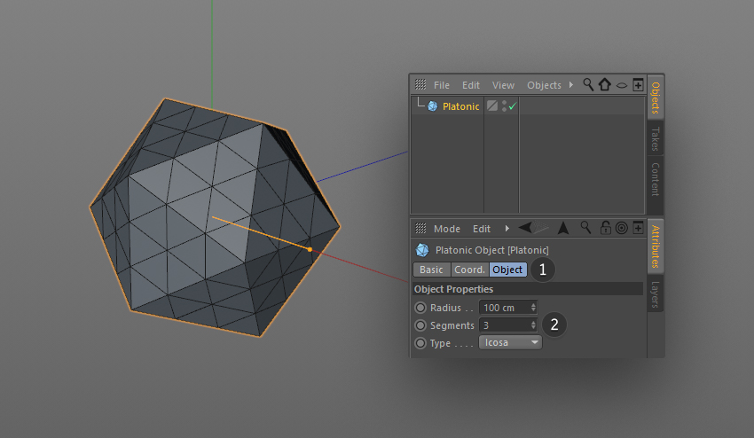Select the Platonic object name in list
Viewport: 754px width, 438px height.
[460, 106]
